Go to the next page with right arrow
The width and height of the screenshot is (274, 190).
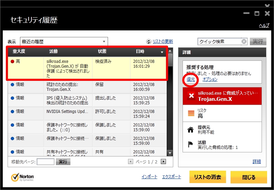tap(163, 161)
